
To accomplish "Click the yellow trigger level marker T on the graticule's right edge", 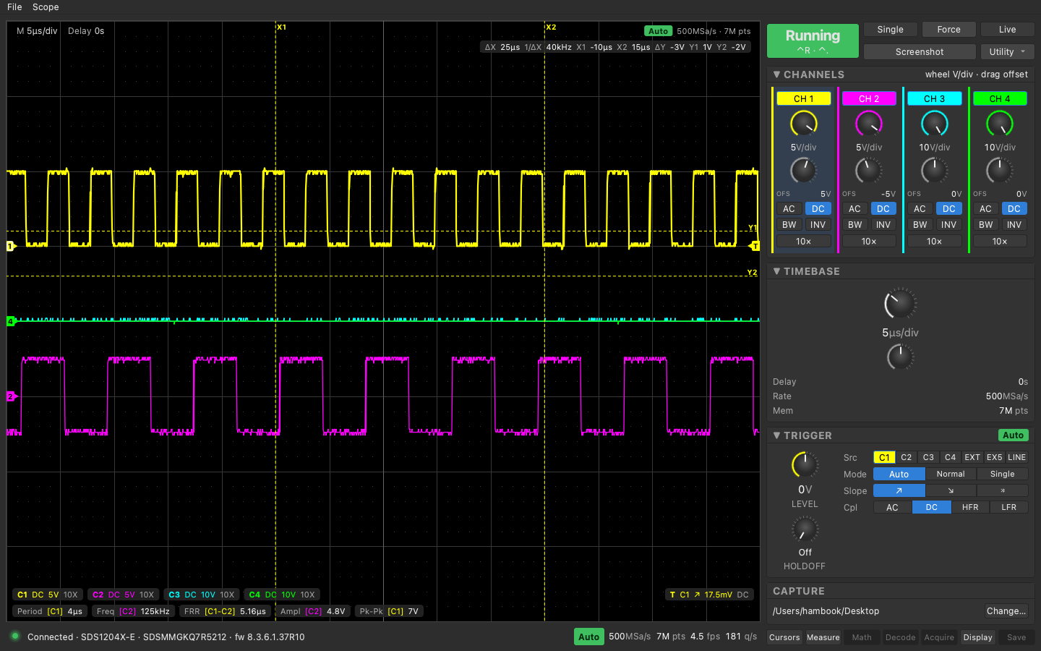I will pos(754,246).
